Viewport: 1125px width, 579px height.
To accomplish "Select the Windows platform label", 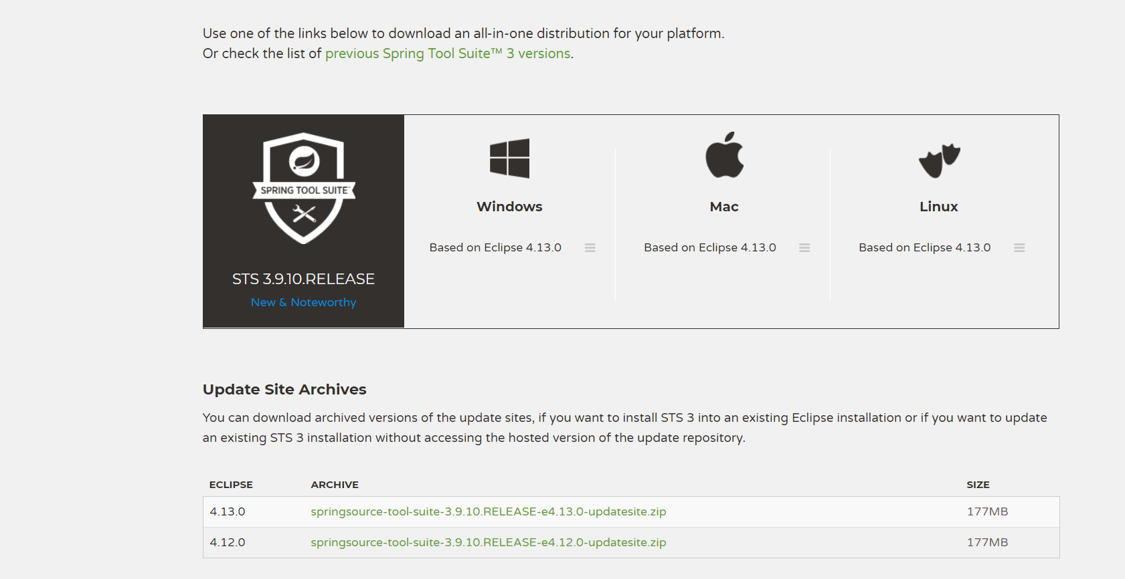I will [509, 207].
